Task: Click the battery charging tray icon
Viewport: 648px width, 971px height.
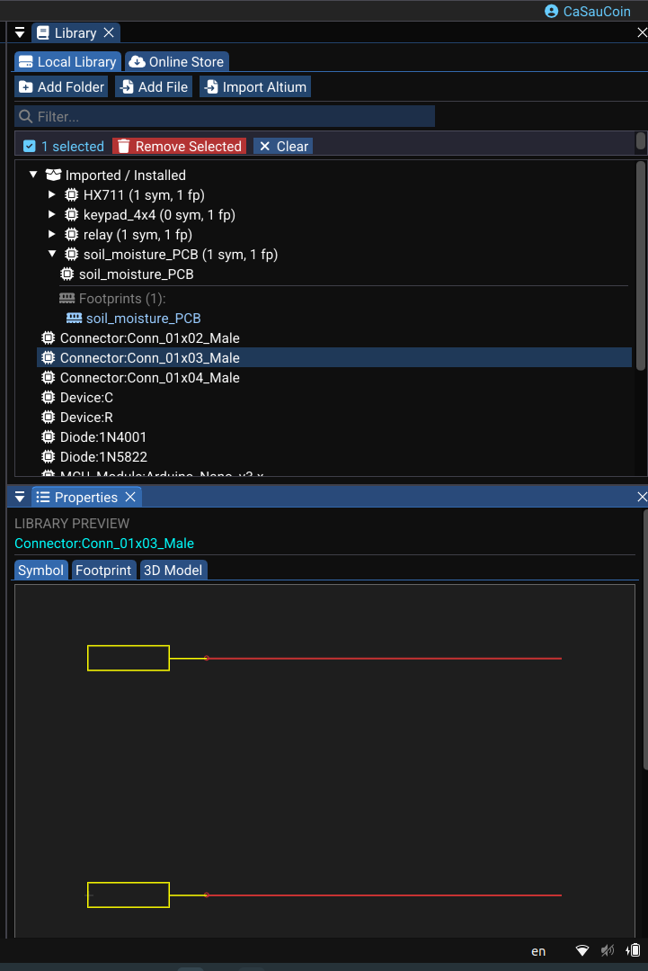Action: point(633,950)
